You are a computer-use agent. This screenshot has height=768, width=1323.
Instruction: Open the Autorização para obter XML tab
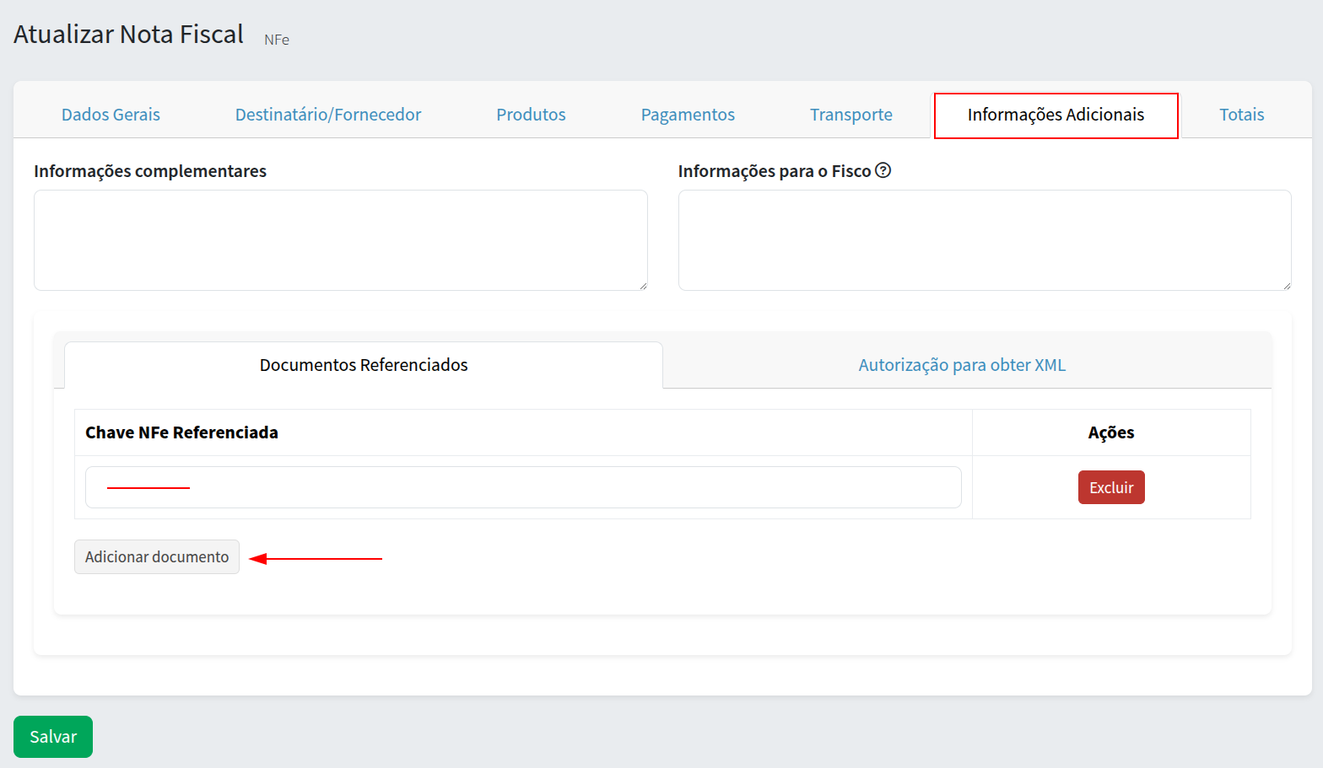tap(962, 365)
